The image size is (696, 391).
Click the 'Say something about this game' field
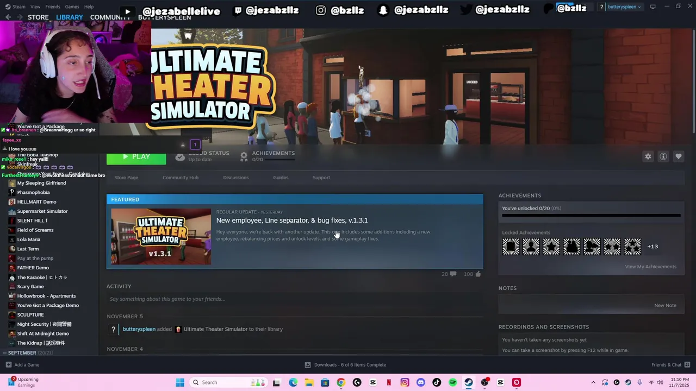295,299
